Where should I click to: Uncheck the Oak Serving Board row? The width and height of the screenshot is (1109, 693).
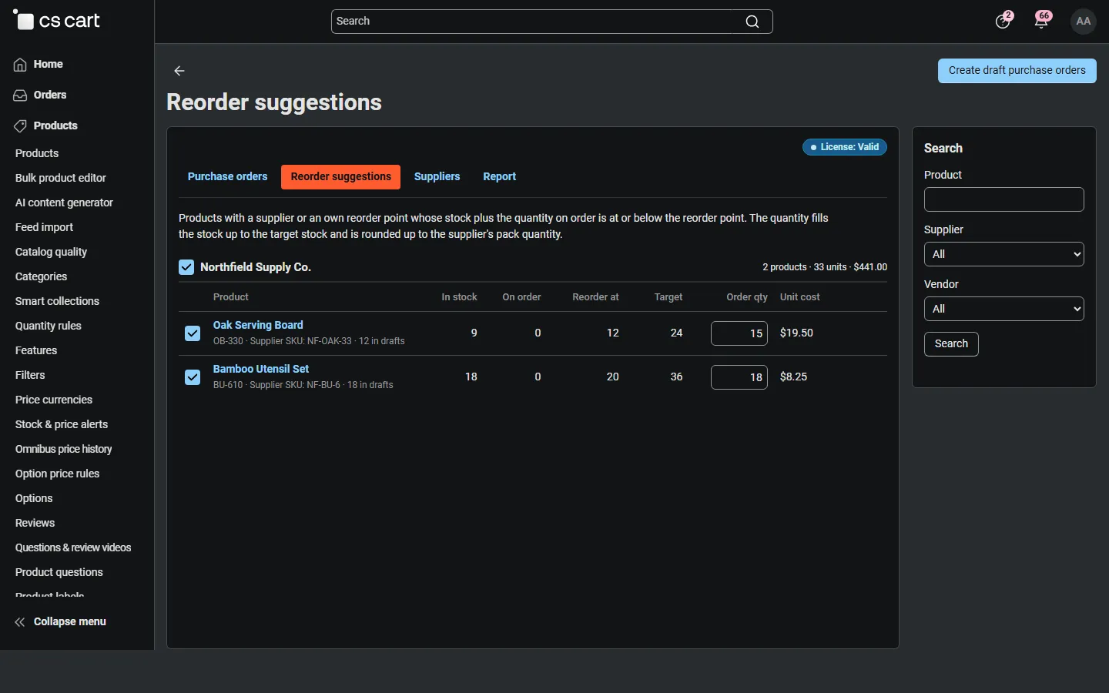[x=193, y=333]
